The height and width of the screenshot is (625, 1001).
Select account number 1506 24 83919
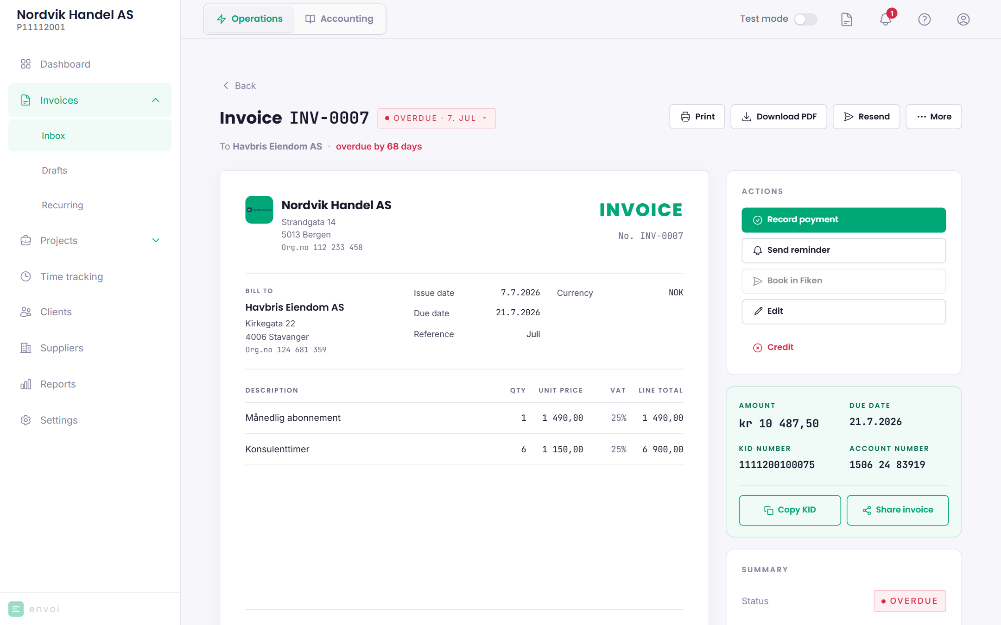pyautogui.click(x=887, y=465)
